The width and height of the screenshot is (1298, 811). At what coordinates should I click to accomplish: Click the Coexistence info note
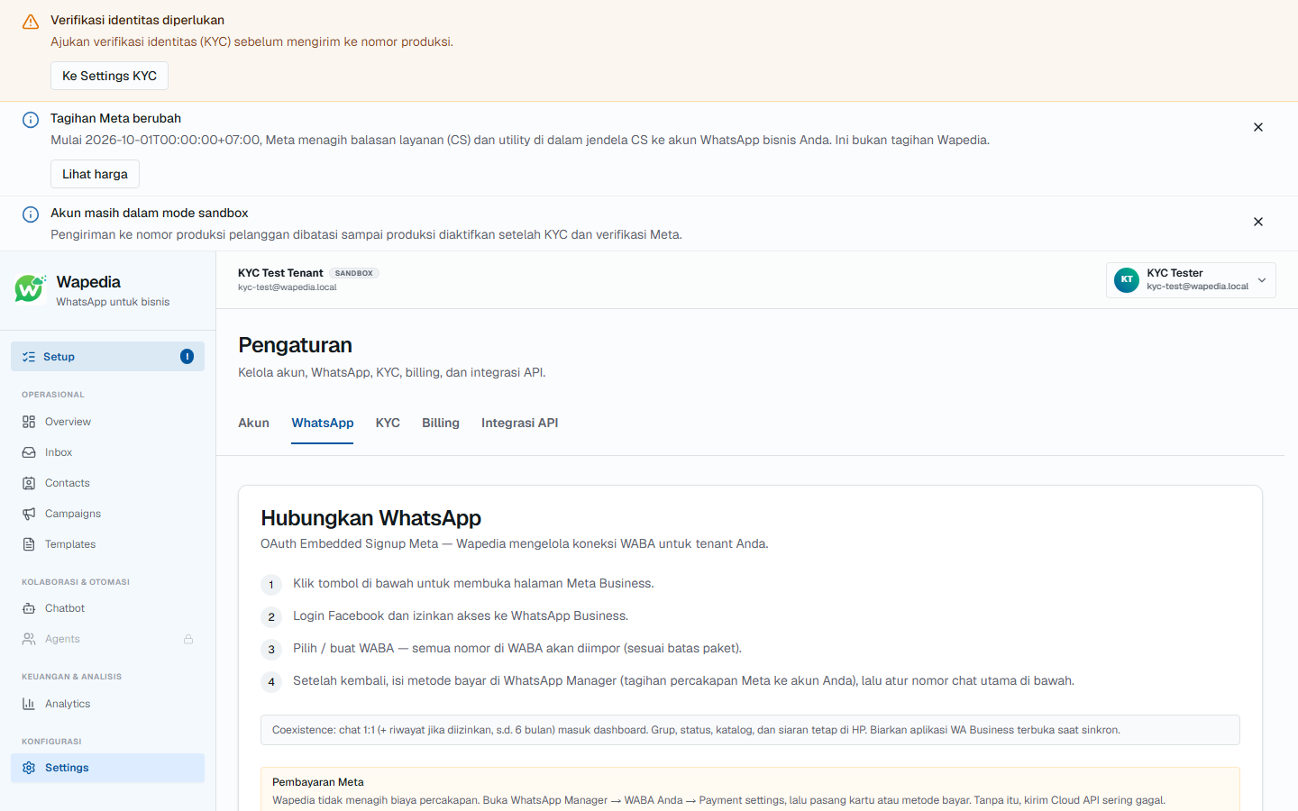click(x=750, y=730)
